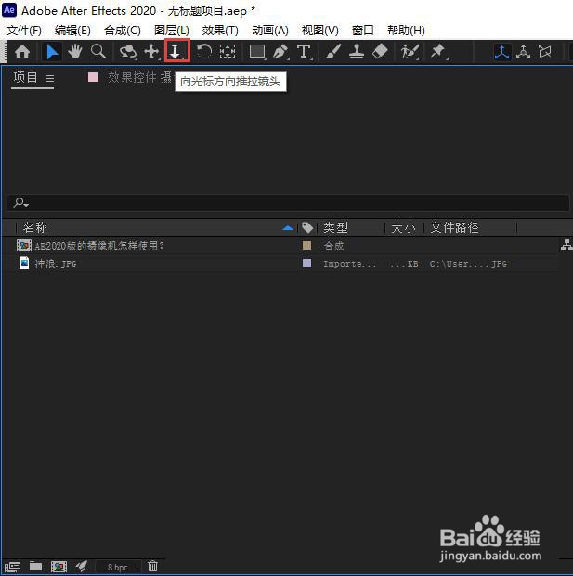Click the label tag column icon
573x576 pixels.
pos(307,228)
